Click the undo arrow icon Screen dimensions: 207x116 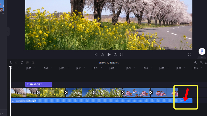click(11, 63)
